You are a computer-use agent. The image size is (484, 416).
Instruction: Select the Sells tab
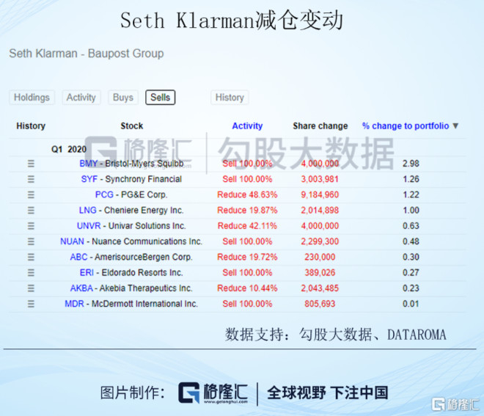pyautogui.click(x=160, y=98)
